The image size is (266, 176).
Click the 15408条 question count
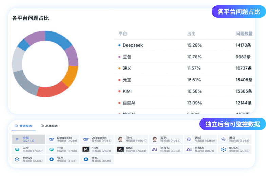tap(244, 80)
